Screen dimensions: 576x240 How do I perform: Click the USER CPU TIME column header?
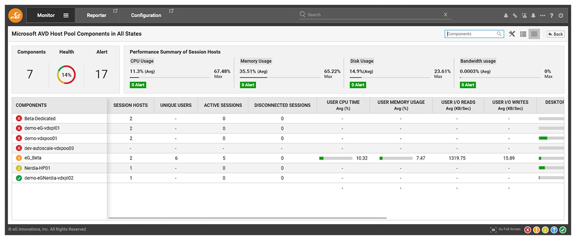[x=343, y=105]
